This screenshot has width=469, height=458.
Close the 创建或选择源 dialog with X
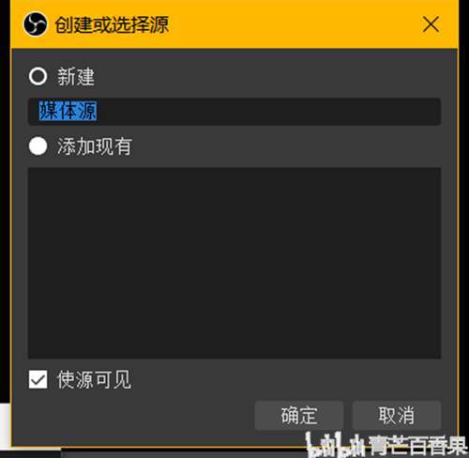pyautogui.click(x=431, y=24)
